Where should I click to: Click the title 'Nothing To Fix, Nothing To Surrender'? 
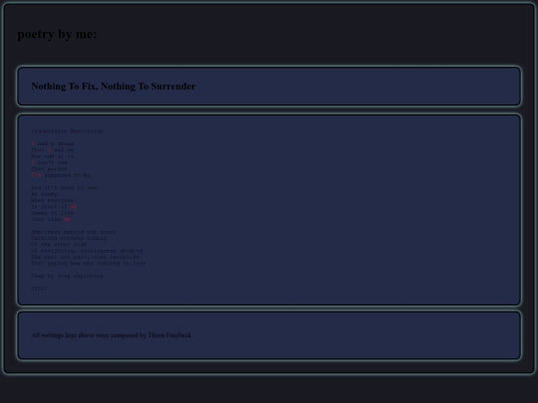[x=114, y=87]
